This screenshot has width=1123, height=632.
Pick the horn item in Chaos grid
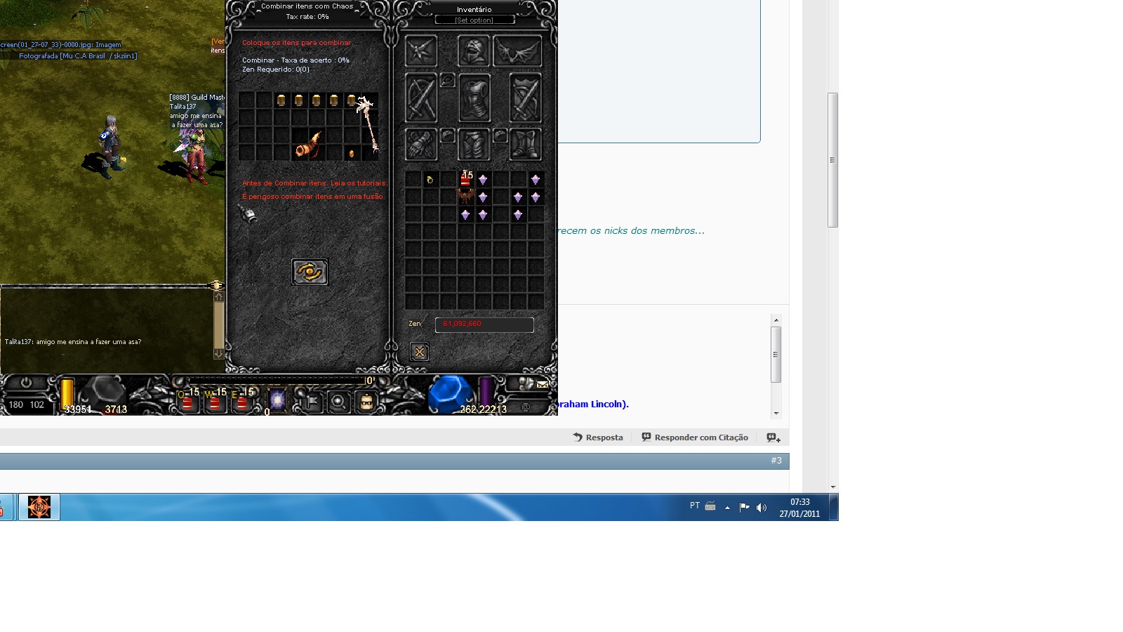pyautogui.click(x=308, y=145)
